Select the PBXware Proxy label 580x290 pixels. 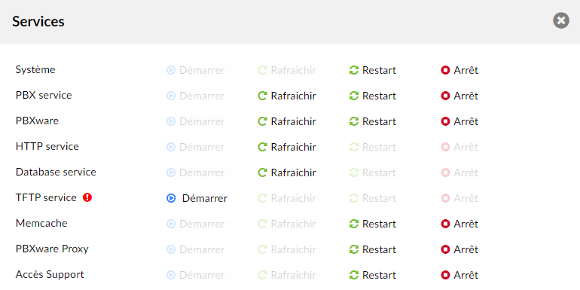coord(52,249)
